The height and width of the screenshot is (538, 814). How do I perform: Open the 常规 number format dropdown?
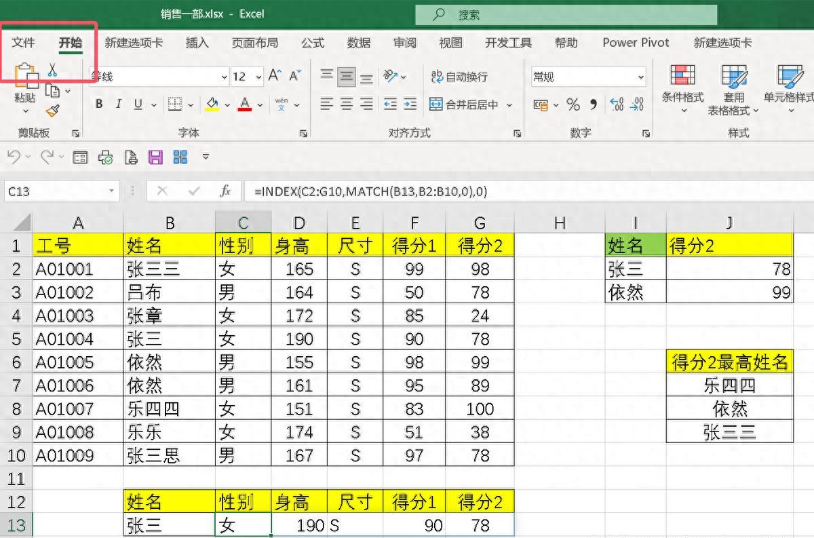click(x=641, y=77)
